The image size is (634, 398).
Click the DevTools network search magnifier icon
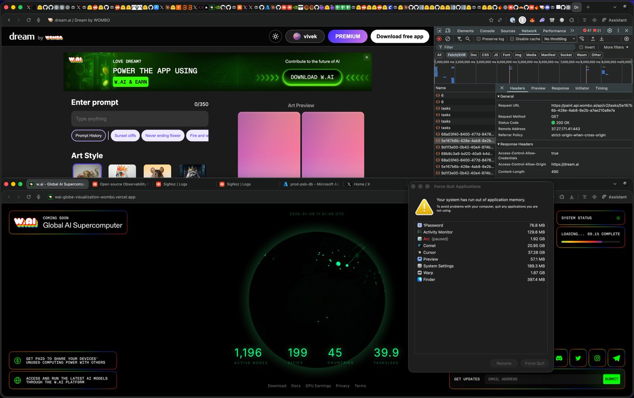[468, 39]
